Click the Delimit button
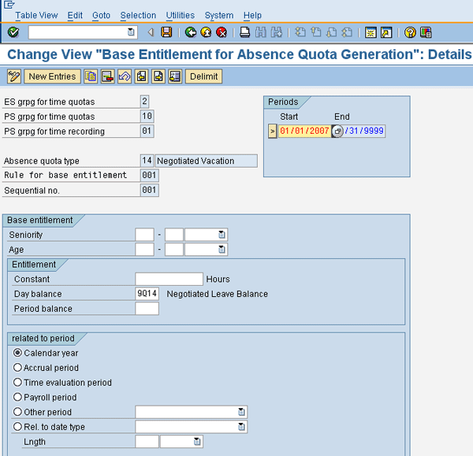Screen dimensions: 473x456 pos(203,76)
